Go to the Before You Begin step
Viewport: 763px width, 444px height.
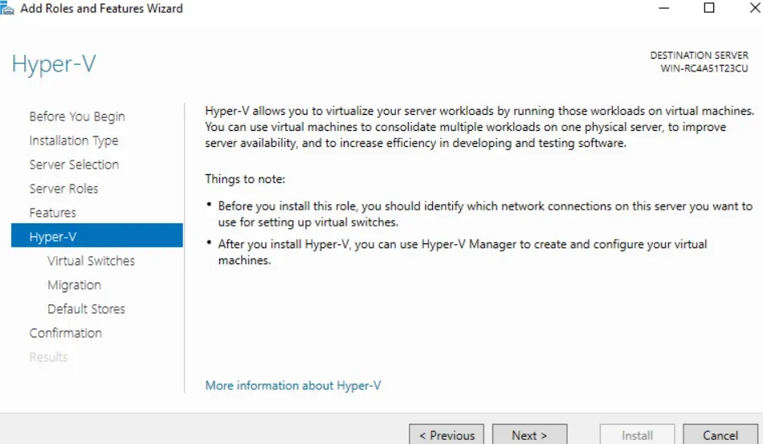click(x=77, y=116)
